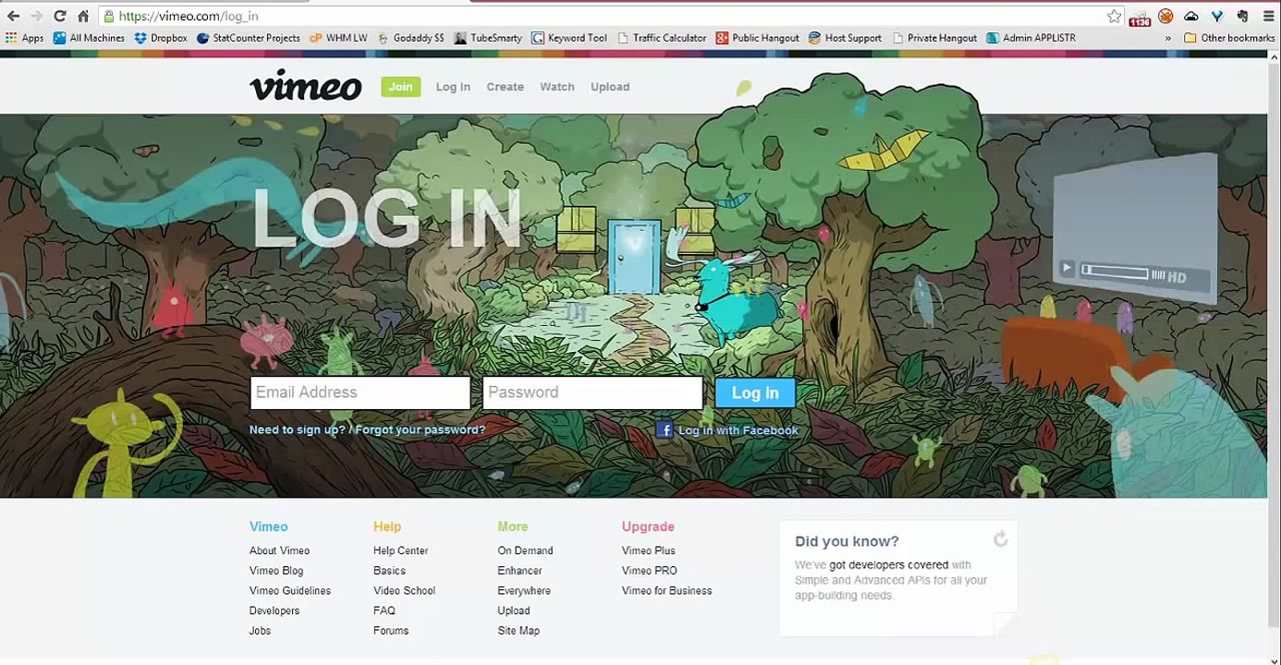
Task: Open the Evernote elephant extension
Action: [x=1242, y=16]
